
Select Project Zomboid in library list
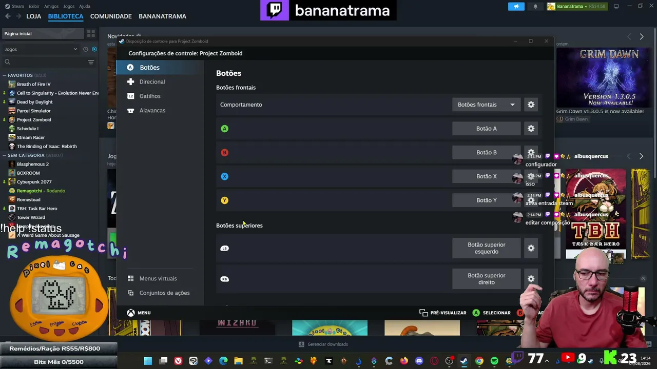point(34,120)
